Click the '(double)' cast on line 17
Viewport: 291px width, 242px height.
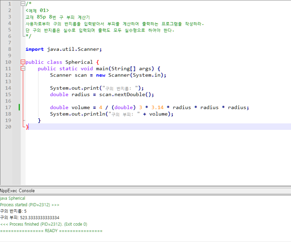(123, 108)
